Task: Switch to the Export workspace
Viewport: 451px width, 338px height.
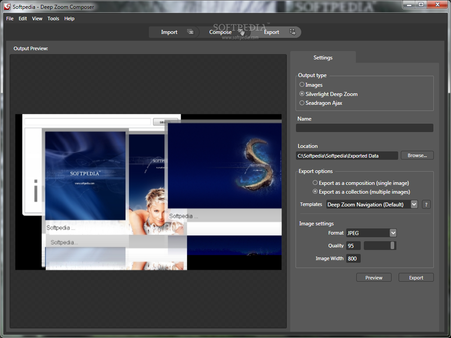Action: click(276, 32)
